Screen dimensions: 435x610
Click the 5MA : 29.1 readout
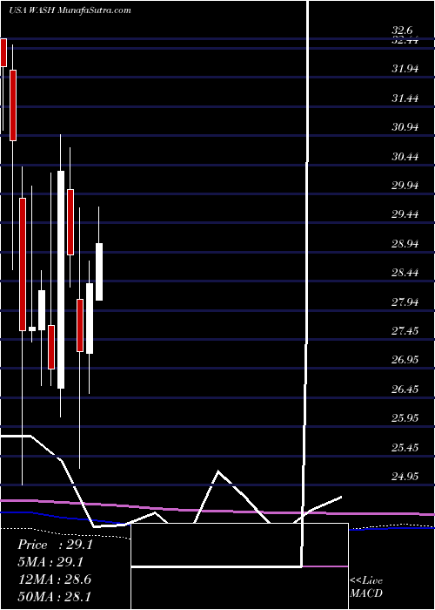(x=50, y=562)
